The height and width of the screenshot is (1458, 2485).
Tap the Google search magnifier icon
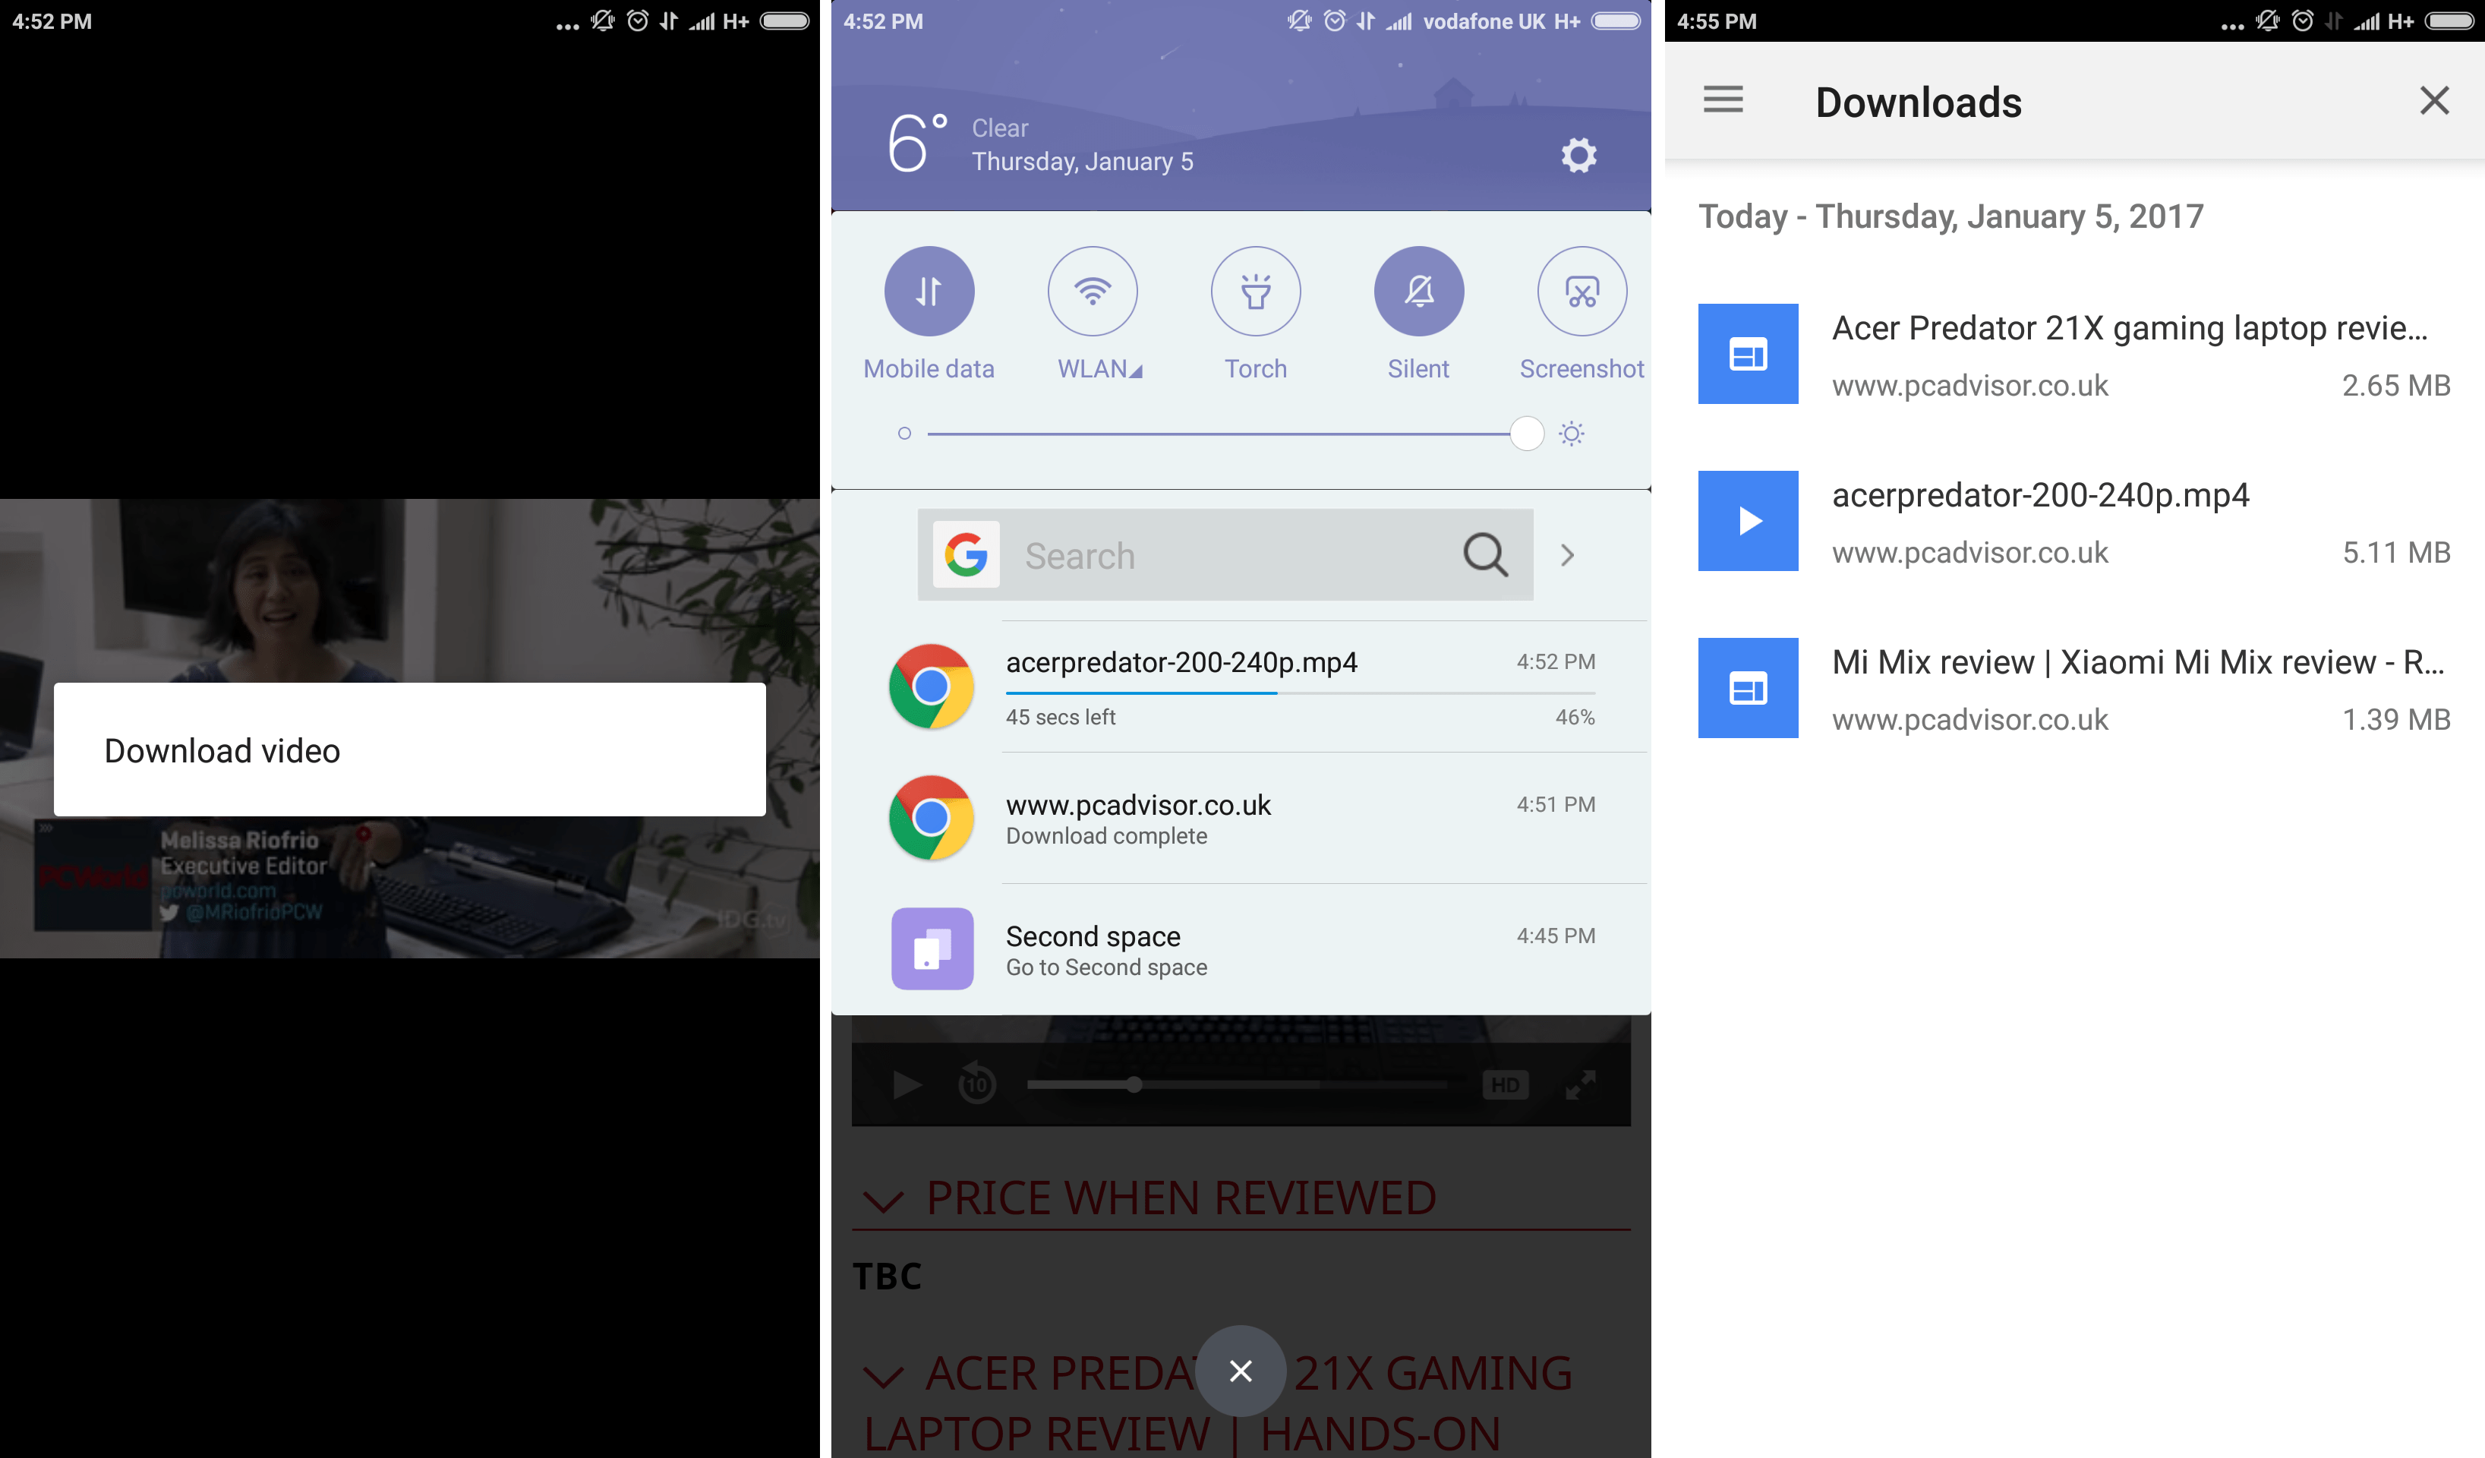(1484, 554)
